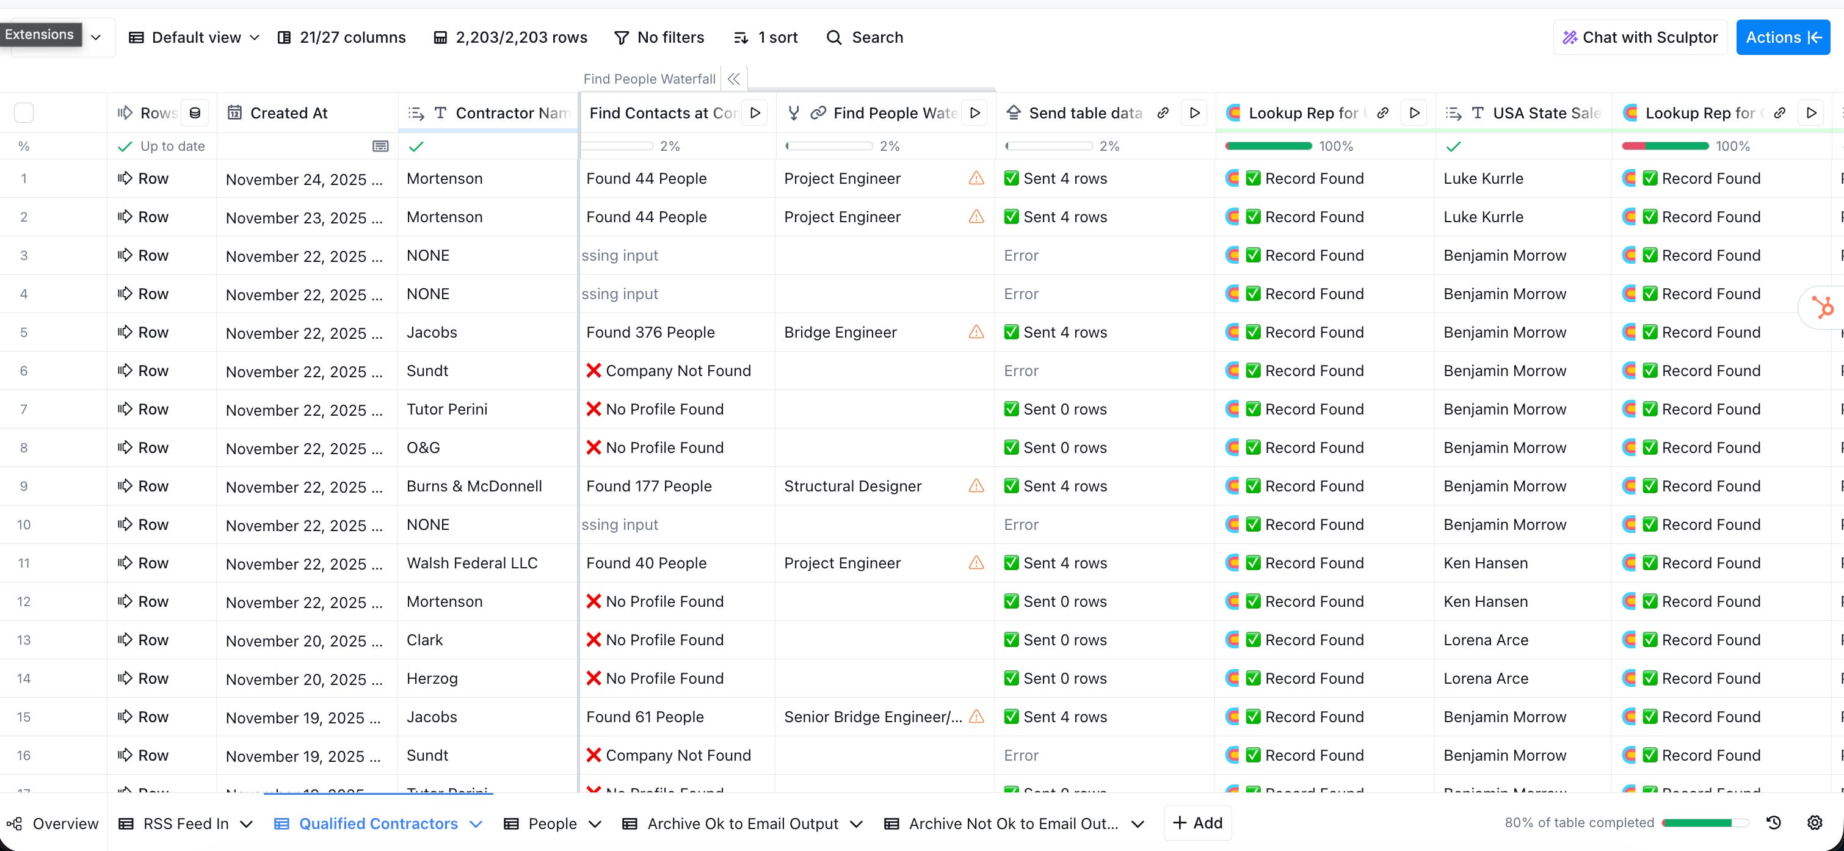Open the No filters option

(x=659, y=37)
